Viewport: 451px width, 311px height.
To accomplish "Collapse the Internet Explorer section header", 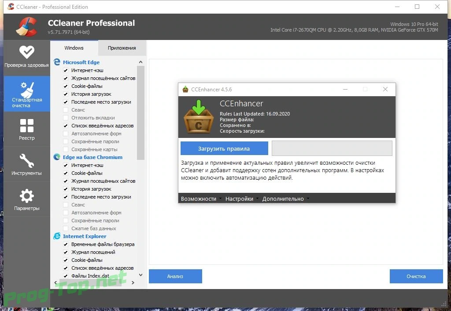I will 85,236.
